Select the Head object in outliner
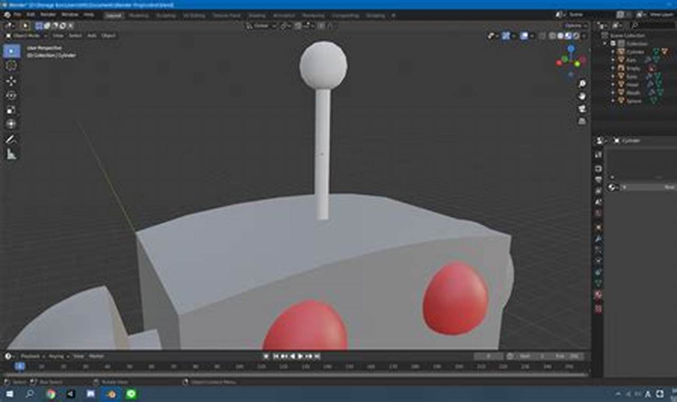The width and height of the screenshot is (677, 402). coord(633,85)
